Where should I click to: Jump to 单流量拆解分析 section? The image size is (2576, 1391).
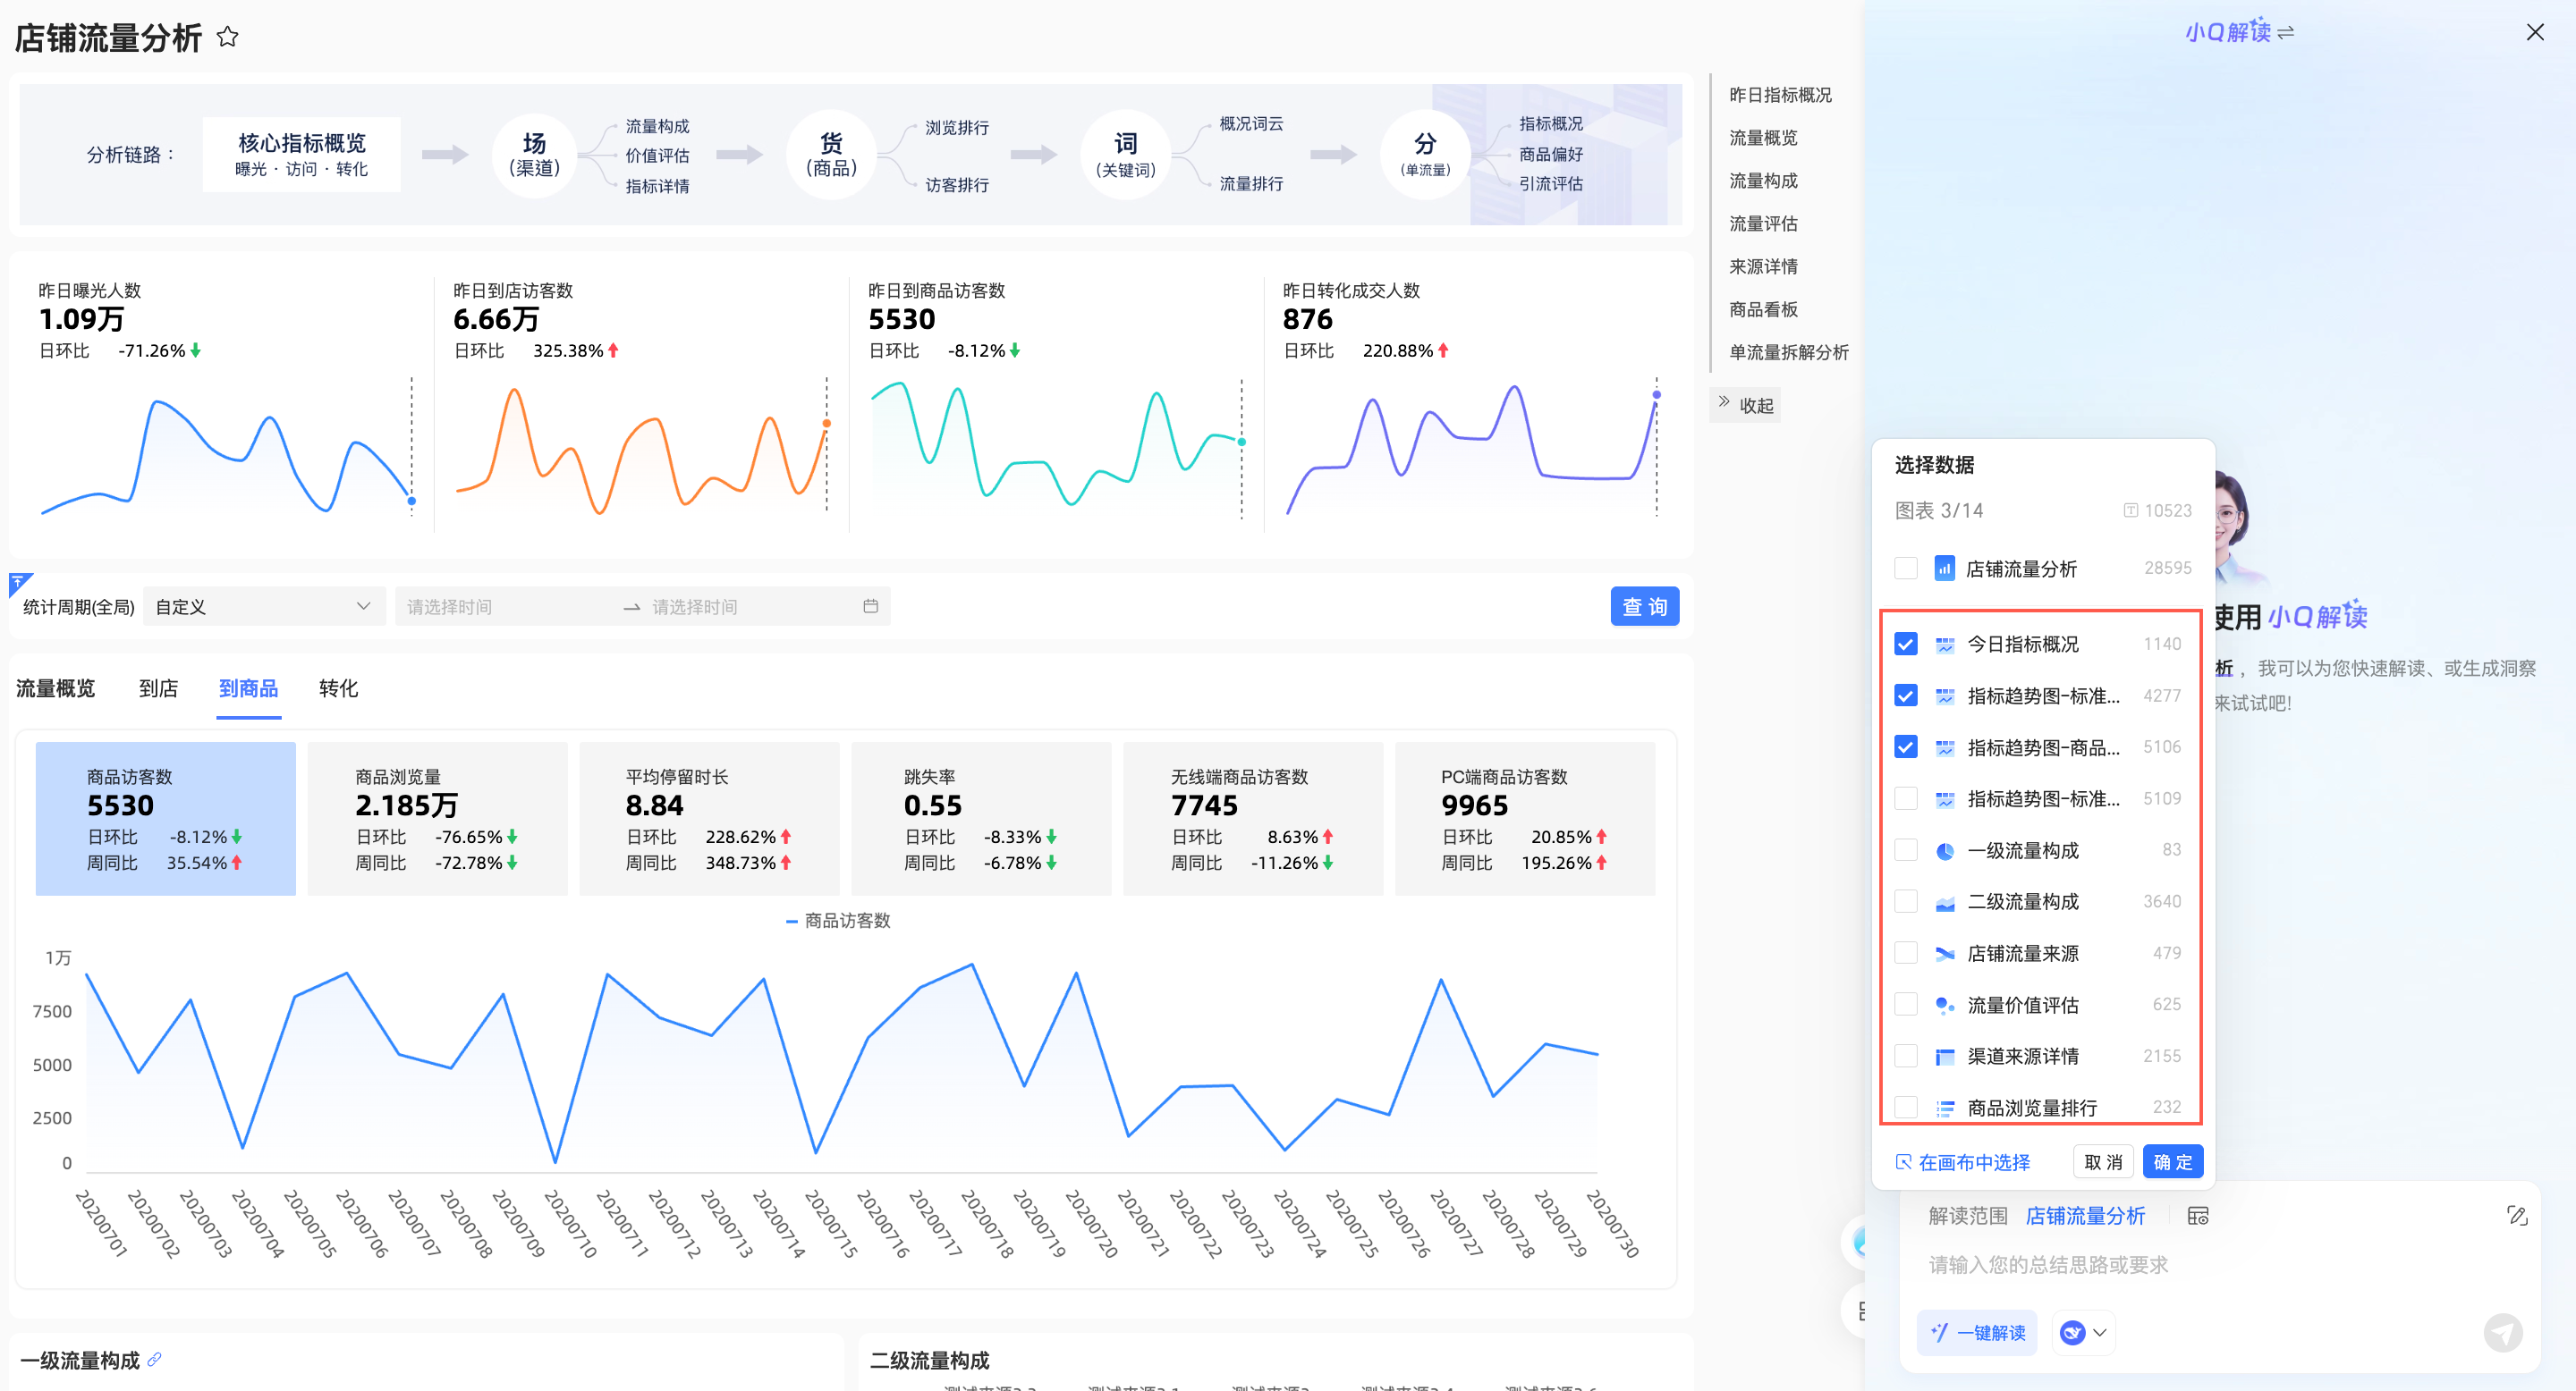tap(1788, 353)
